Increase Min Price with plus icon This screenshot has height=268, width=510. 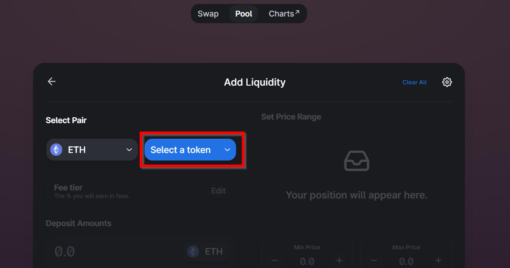339,260
